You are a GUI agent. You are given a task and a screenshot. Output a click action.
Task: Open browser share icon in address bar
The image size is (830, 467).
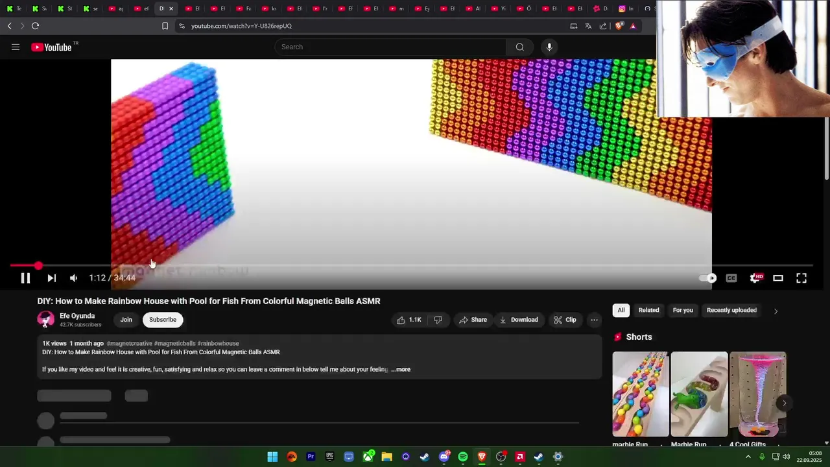pyautogui.click(x=603, y=26)
